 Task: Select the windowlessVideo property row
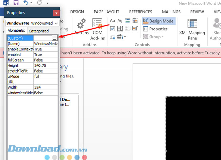pos(32,93)
